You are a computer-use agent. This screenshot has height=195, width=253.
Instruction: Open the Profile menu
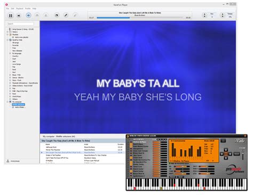[28, 9]
